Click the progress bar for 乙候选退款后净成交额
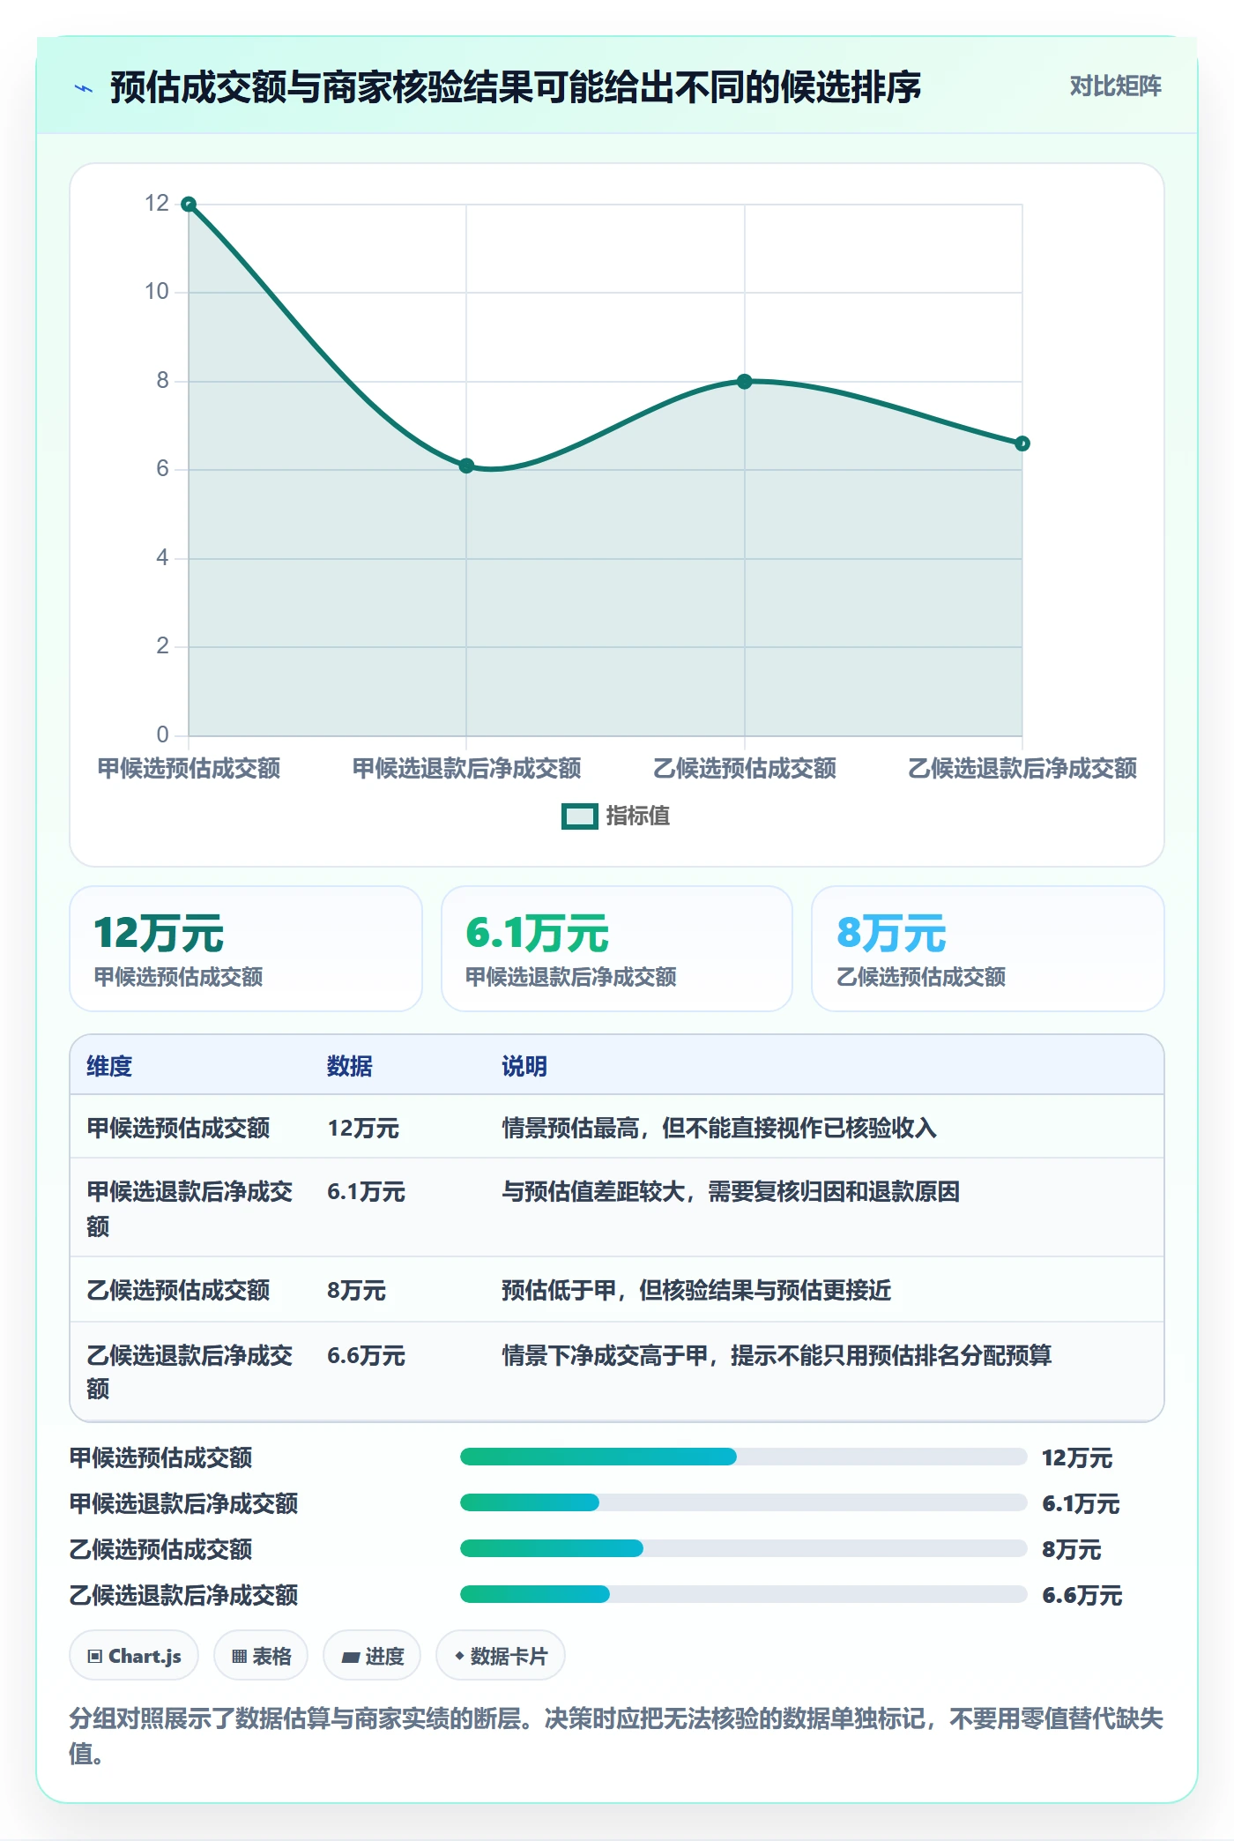Screen dimensions: 1234x1841 [743, 1594]
